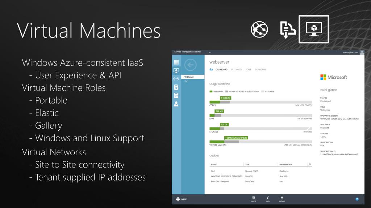Click the user avatar icon at portal top right
Image resolution: width=371 pixels, height=208 pixels.
coord(362,52)
